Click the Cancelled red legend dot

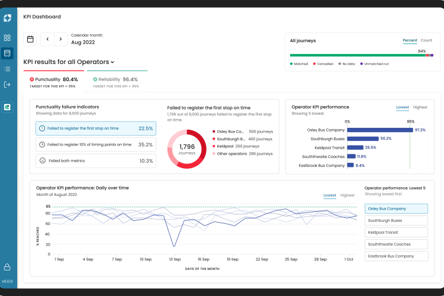314,64
